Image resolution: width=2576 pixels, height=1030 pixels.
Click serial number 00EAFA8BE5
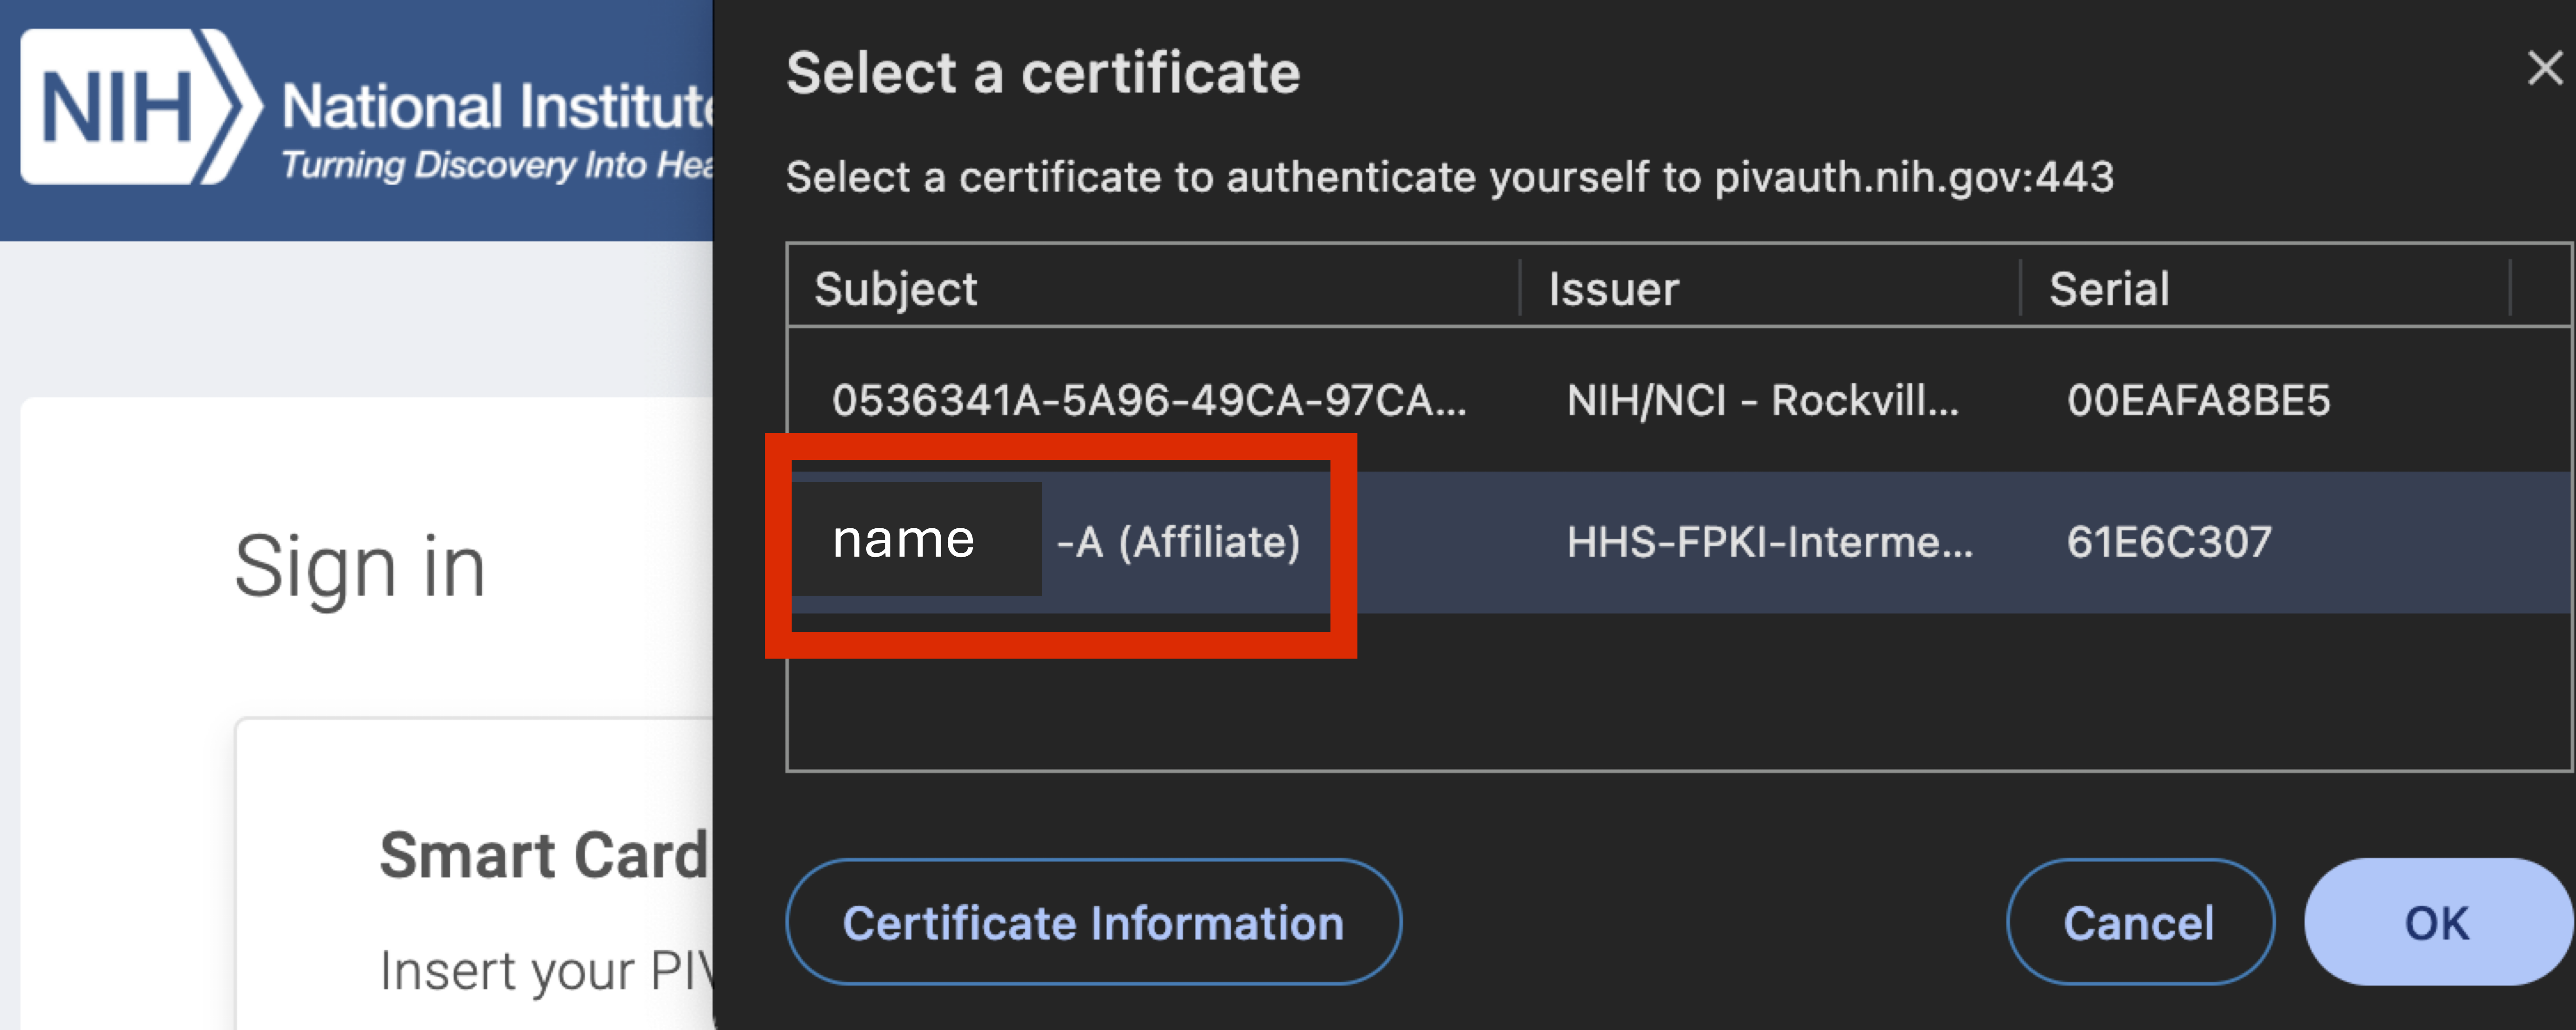(x=2198, y=400)
